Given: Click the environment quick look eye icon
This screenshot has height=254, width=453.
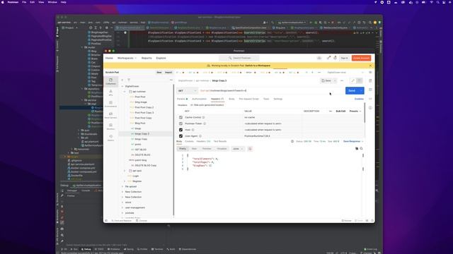Looking at the screenshot, I should (370, 72).
